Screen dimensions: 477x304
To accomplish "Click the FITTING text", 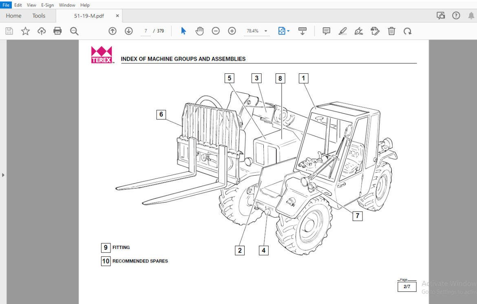I will (121, 247).
